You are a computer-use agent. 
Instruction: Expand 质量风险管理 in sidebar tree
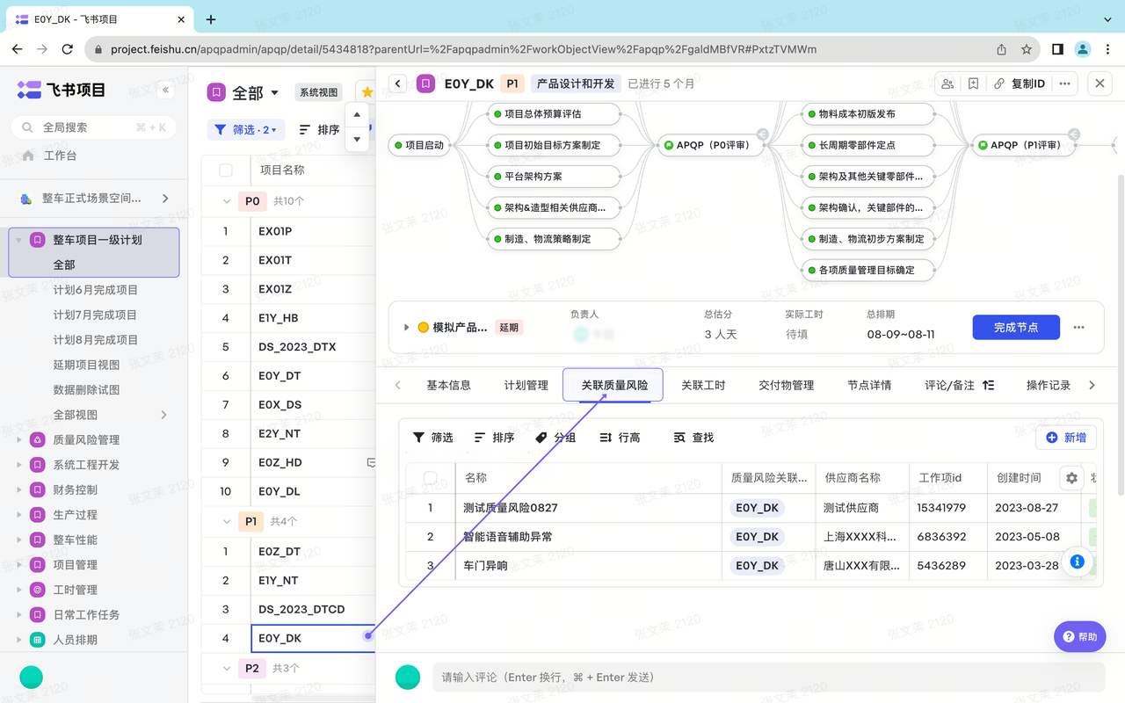[19, 440]
